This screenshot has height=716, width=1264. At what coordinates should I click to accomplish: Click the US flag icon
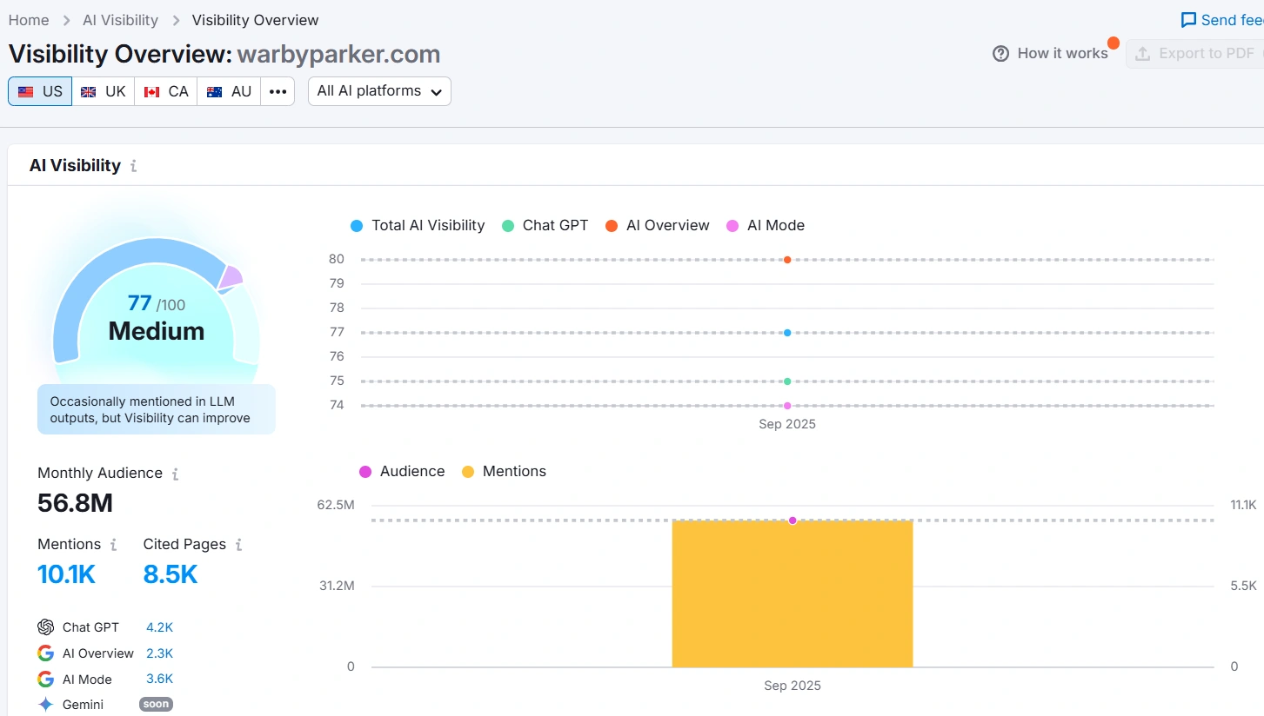point(26,91)
